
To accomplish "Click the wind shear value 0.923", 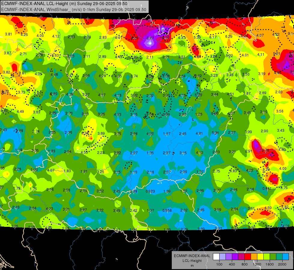I will coord(150,191).
